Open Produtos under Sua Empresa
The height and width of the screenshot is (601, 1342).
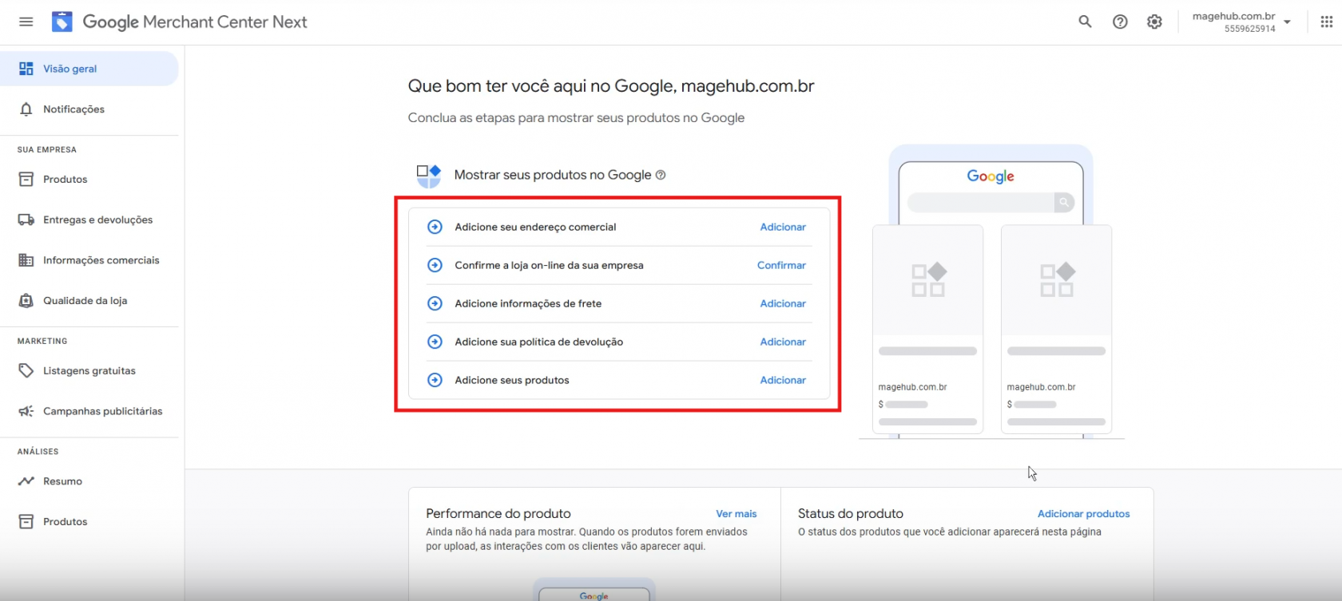click(89, 180)
